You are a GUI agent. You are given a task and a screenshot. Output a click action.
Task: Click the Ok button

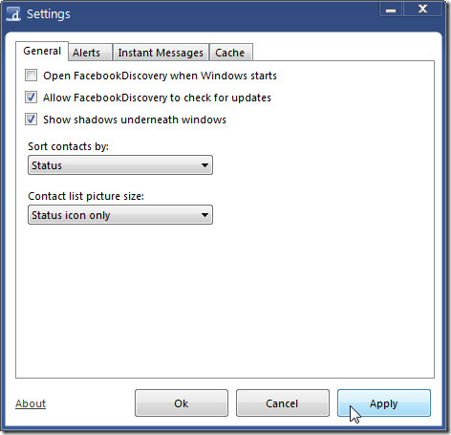[x=182, y=403]
